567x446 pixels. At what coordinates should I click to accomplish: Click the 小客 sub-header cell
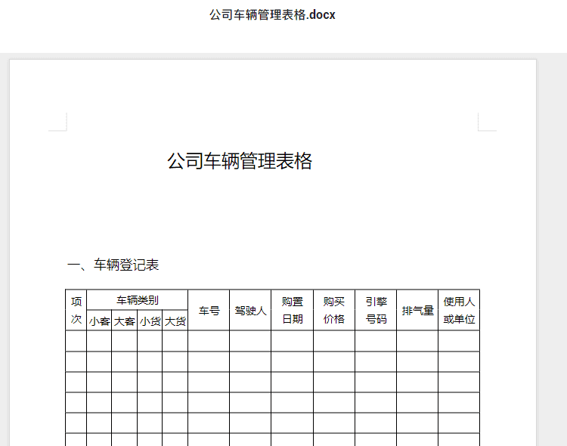pyautogui.click(x=99, y=321)
